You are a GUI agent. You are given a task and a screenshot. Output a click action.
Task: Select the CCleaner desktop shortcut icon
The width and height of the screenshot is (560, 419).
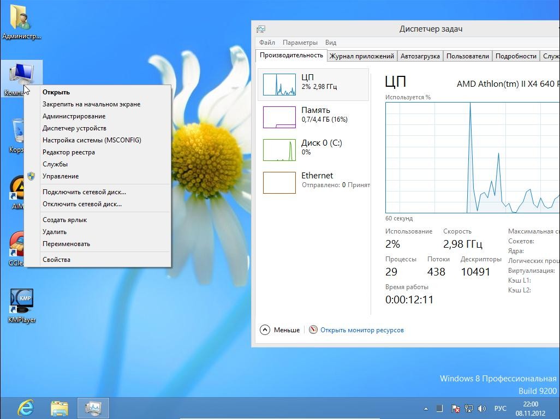click(x=17, y=246)
